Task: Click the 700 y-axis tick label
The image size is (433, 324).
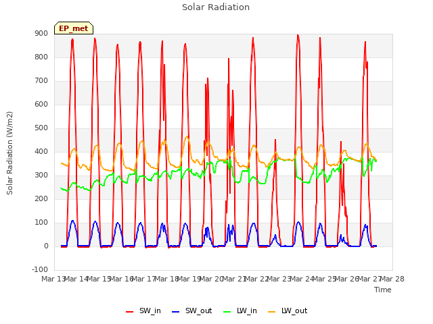Action: pos(41,81)
